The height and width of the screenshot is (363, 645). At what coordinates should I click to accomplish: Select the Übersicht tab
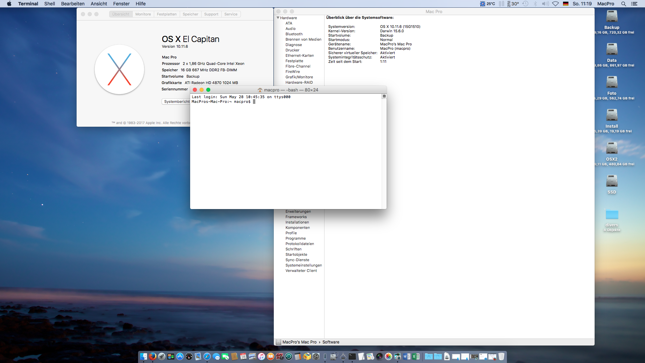[121, 14]
